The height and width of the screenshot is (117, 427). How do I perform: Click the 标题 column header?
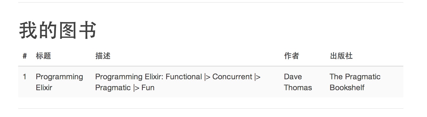coord(43,56)
